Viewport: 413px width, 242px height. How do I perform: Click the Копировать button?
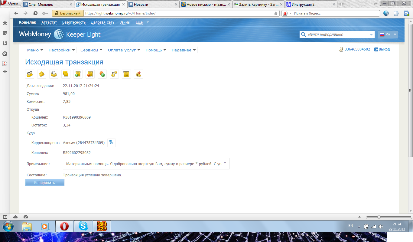coord(45,182)
